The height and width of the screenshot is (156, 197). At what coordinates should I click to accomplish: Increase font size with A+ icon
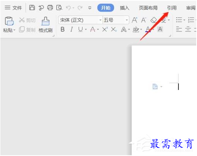[x=135, y=20]
